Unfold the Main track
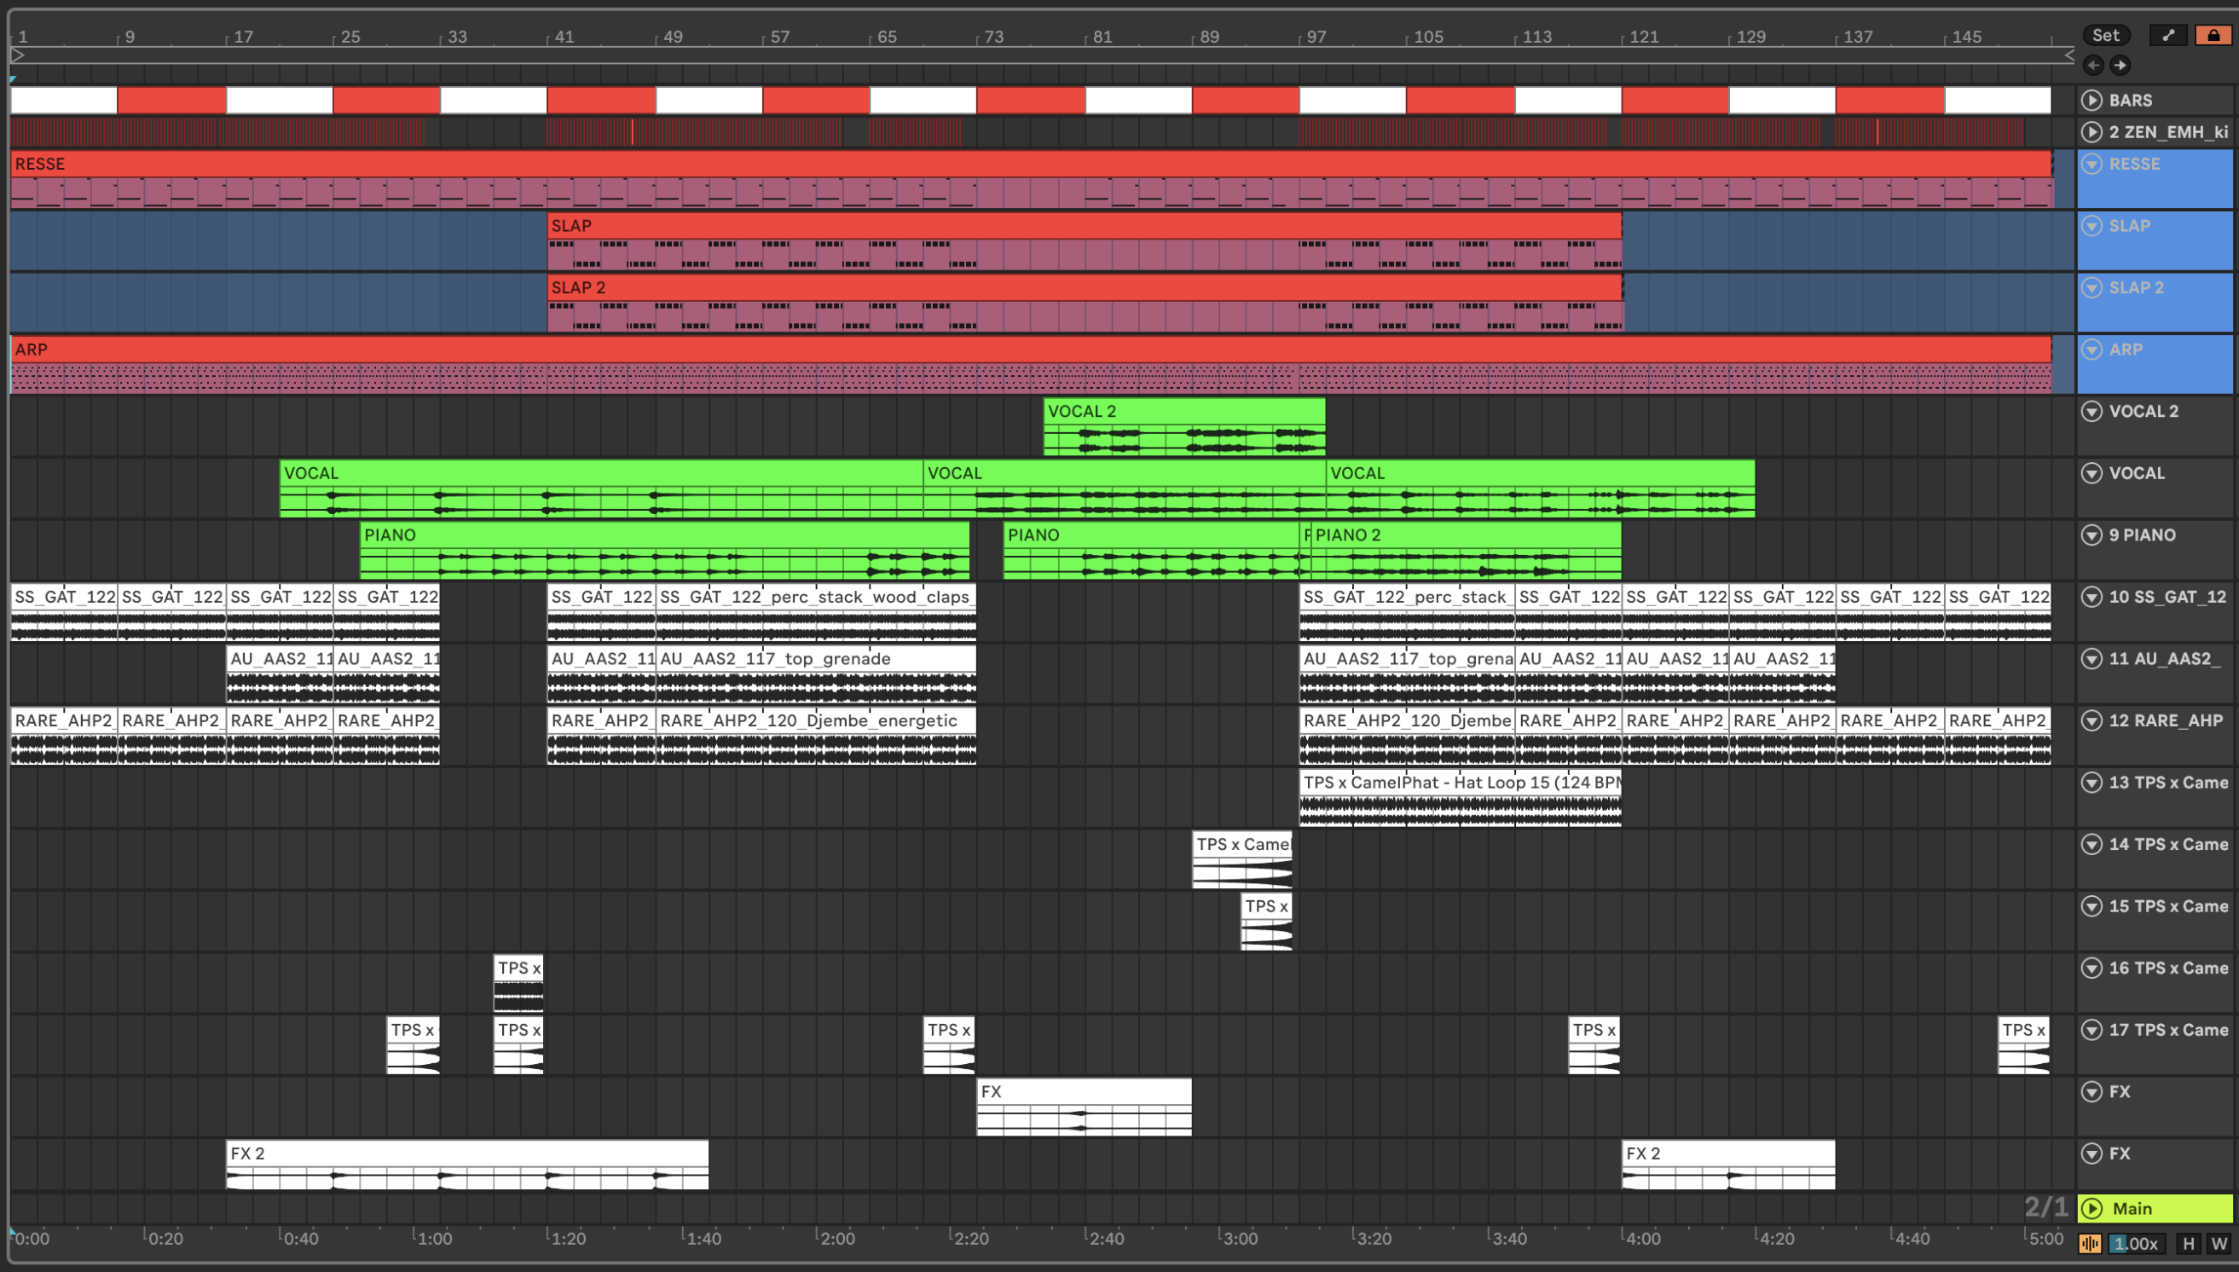The width and height of the screenshot is (2239, 1272). 2091,1208
